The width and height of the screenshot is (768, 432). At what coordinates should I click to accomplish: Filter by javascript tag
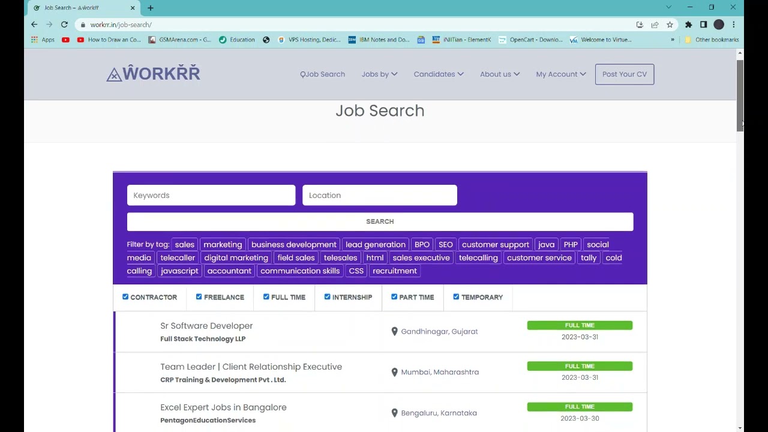(x=179, y=271)
